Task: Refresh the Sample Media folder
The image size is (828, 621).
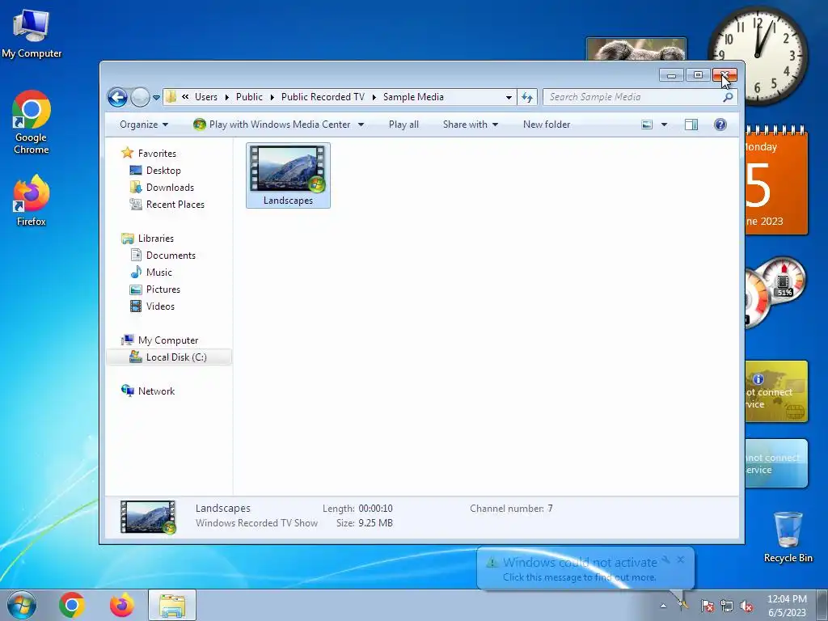Action: 527,97
